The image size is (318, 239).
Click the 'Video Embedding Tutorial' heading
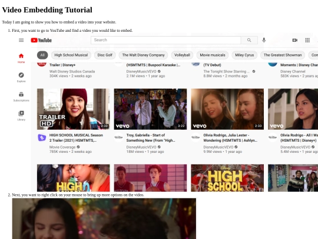(47, 10)
